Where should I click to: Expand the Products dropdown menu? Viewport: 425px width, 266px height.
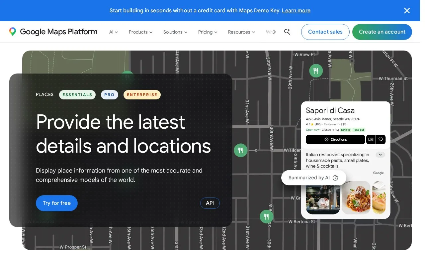coord(140,32)
